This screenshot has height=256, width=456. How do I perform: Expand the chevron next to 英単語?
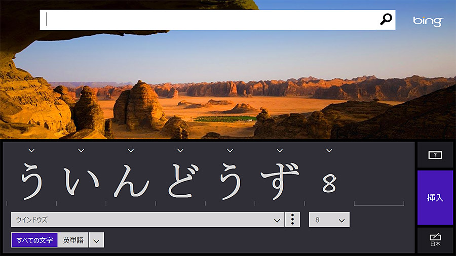tap(96, 240)
